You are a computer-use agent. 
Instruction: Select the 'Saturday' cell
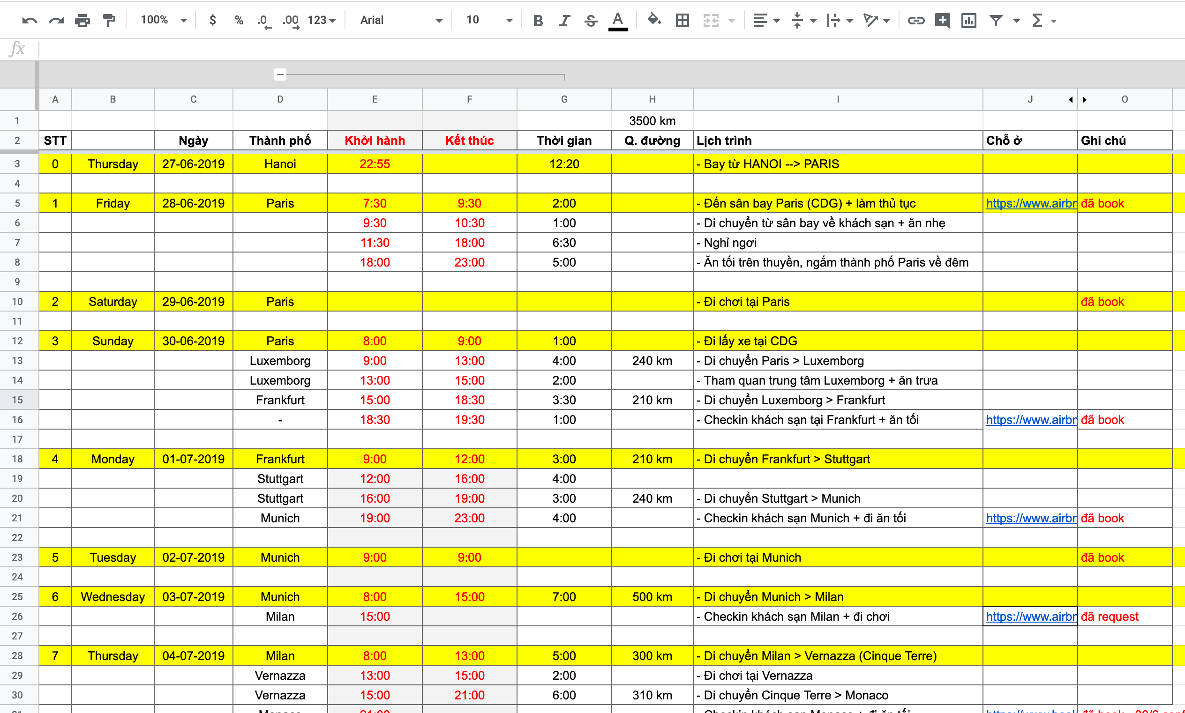click(x=112, y=302)
